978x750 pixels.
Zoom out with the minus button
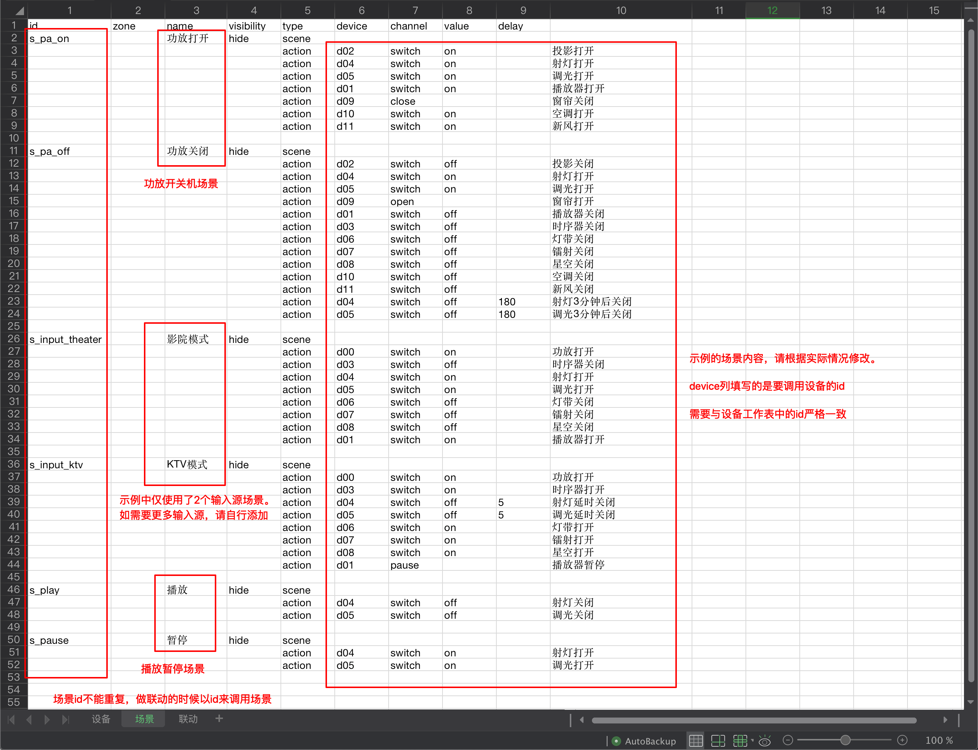788,741
